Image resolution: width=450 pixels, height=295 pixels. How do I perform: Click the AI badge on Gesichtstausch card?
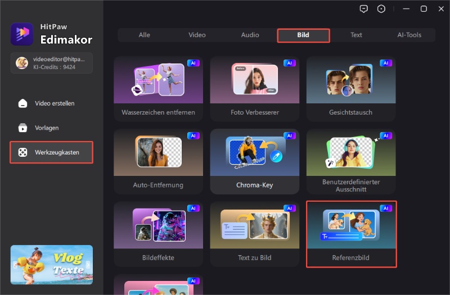click(385, 63)
